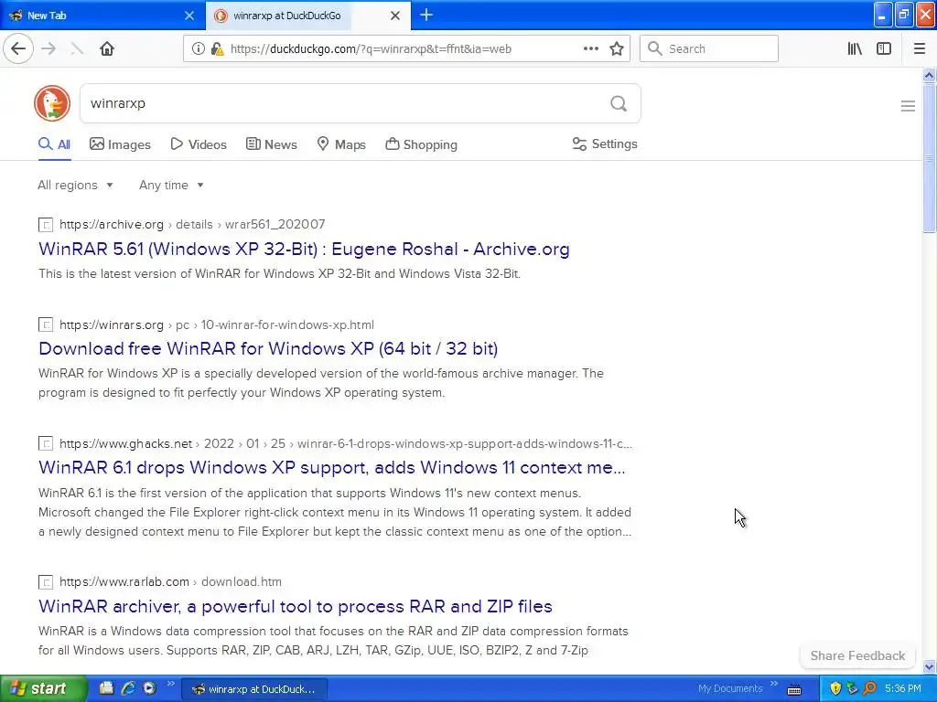Stop loading with the toolbar stop icon
Screen dimensions: 937x702
(x=77, y=49)
